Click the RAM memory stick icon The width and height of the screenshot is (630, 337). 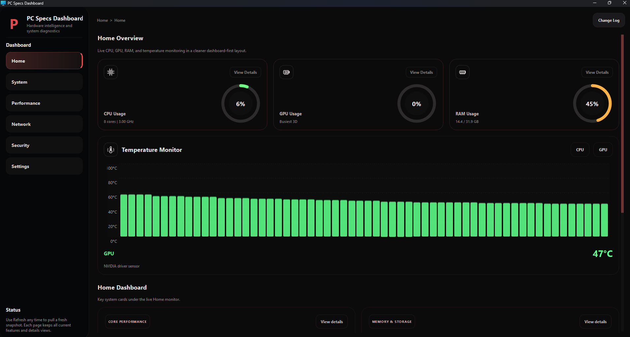(x=462, y=72)
